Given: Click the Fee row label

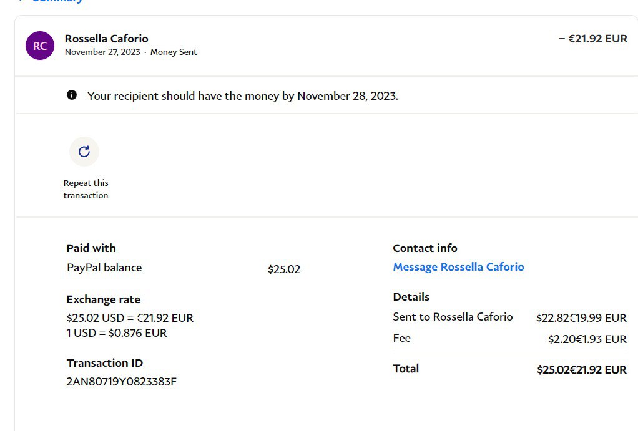Looking at the screenshot, I should (402, 338).
